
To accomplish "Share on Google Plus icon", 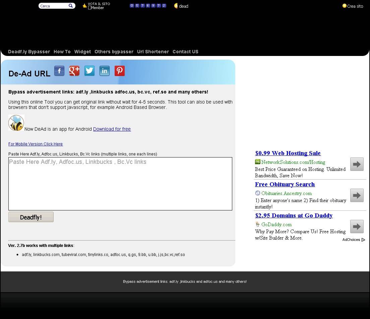I will point(74,71).
